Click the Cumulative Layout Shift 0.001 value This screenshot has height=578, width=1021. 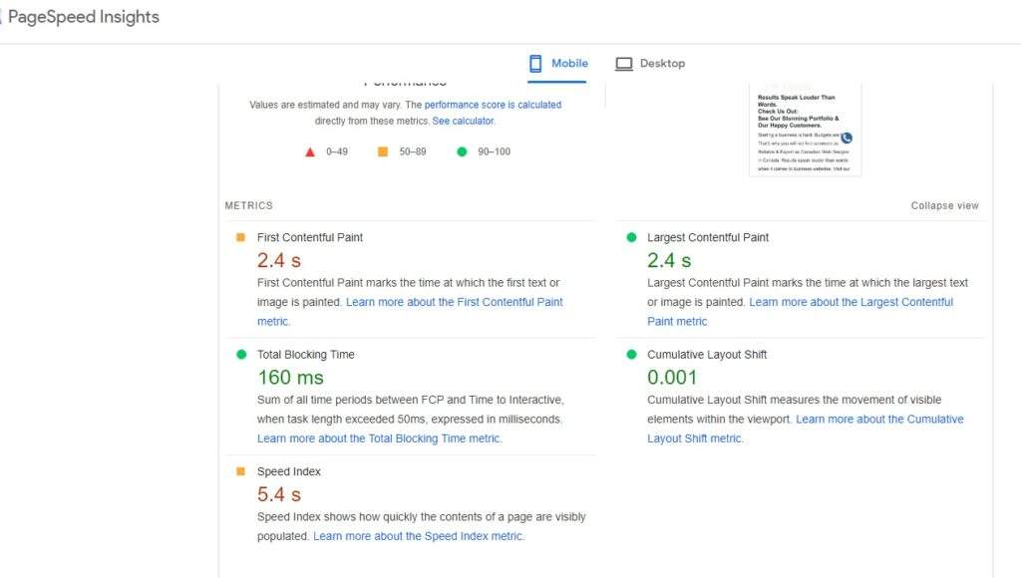click(x=673, y=377)
